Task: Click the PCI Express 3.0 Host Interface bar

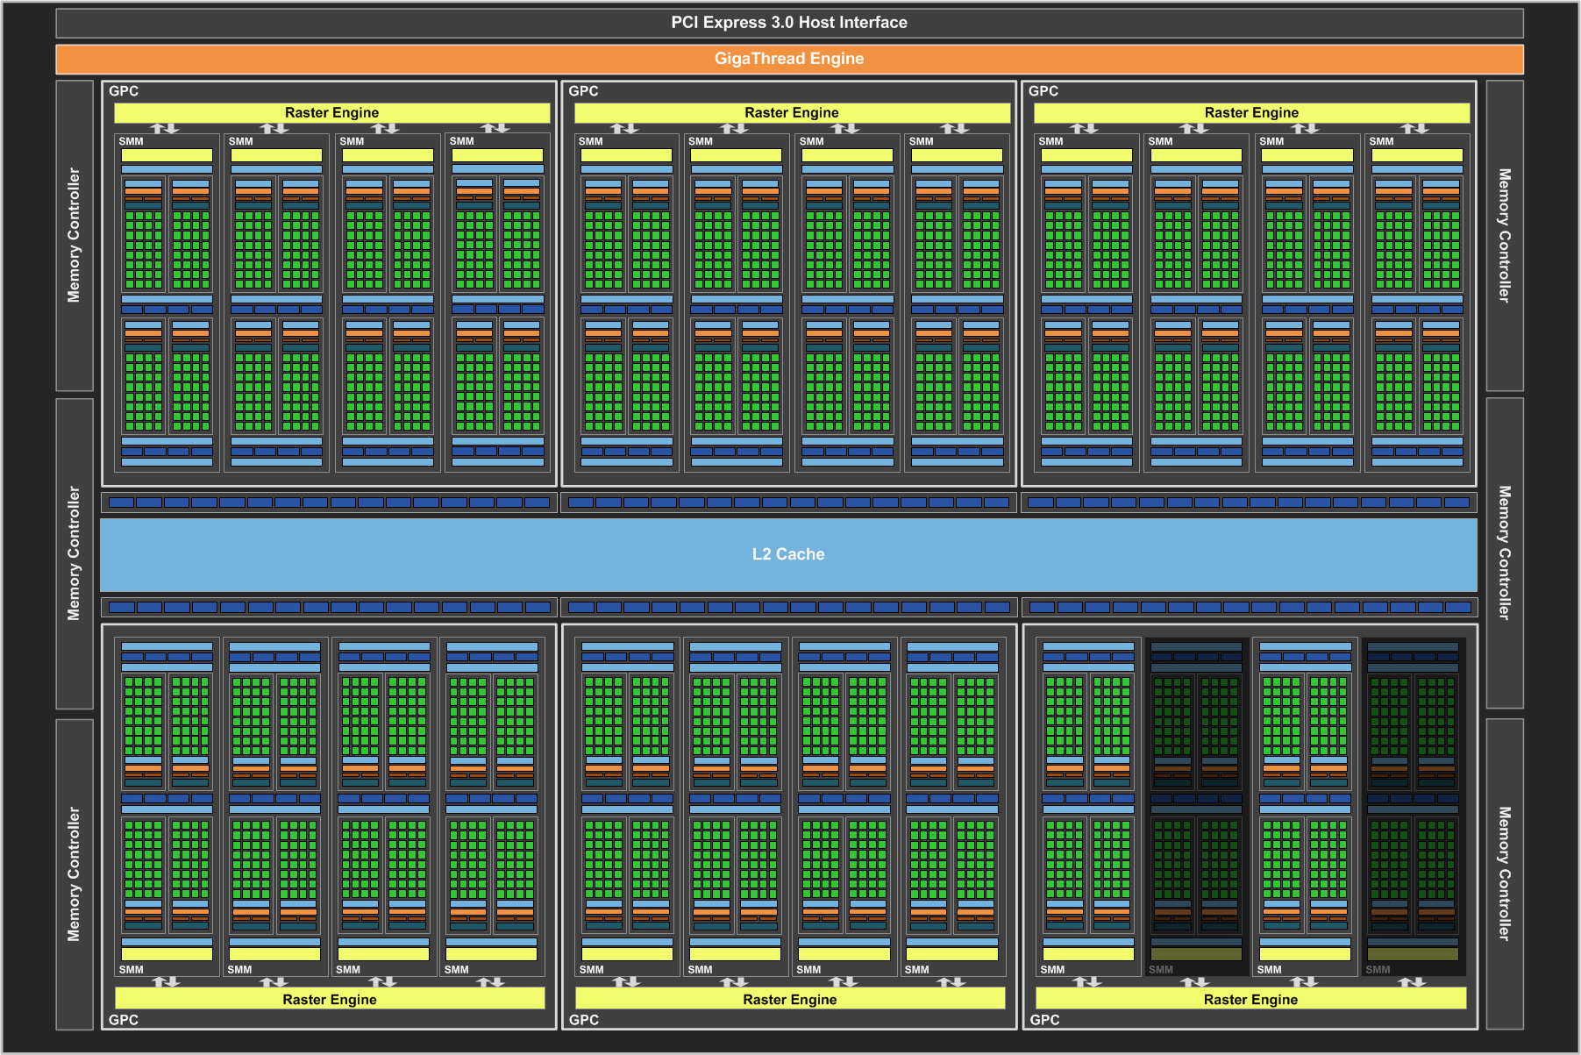Action: [789, 23]
